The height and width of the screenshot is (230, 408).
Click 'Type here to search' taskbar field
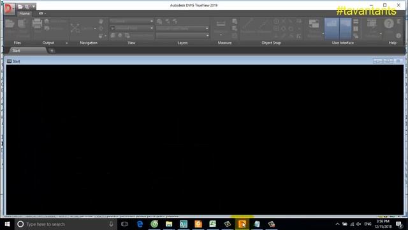[x=65, y=224]
